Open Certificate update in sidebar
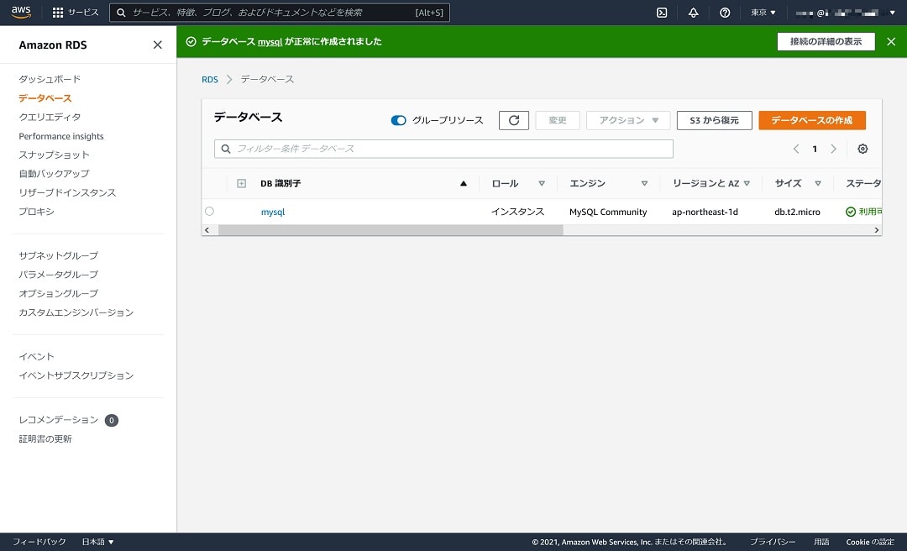 pos(45,438)
